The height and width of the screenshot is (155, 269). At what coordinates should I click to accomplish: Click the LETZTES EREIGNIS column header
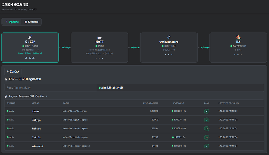[x=228, y=103]
